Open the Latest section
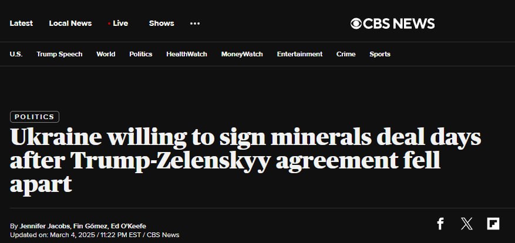515x243 pixels. [x=21, y=23]
